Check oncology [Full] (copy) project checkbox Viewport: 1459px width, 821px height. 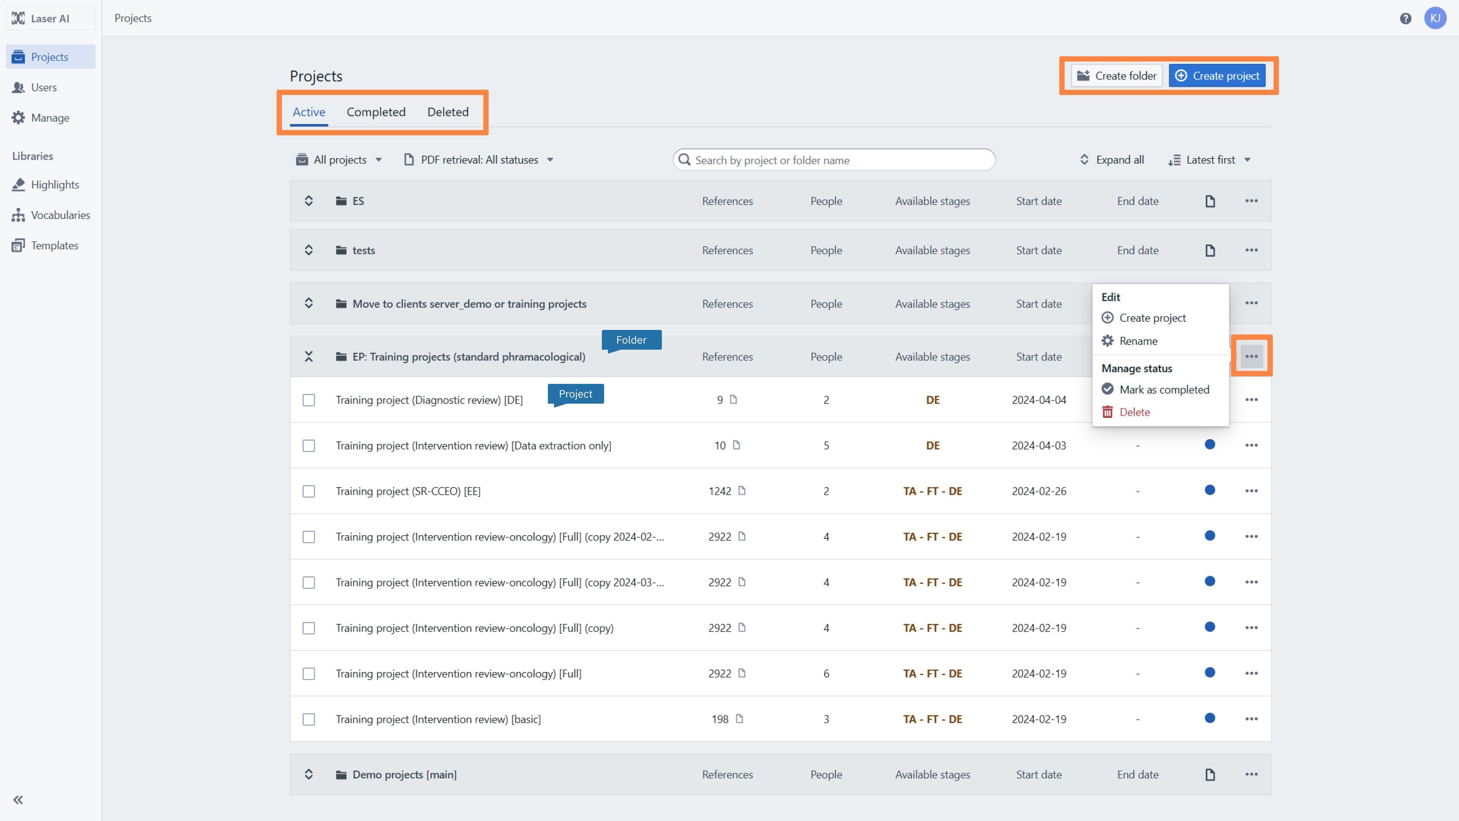coord(309,628)
